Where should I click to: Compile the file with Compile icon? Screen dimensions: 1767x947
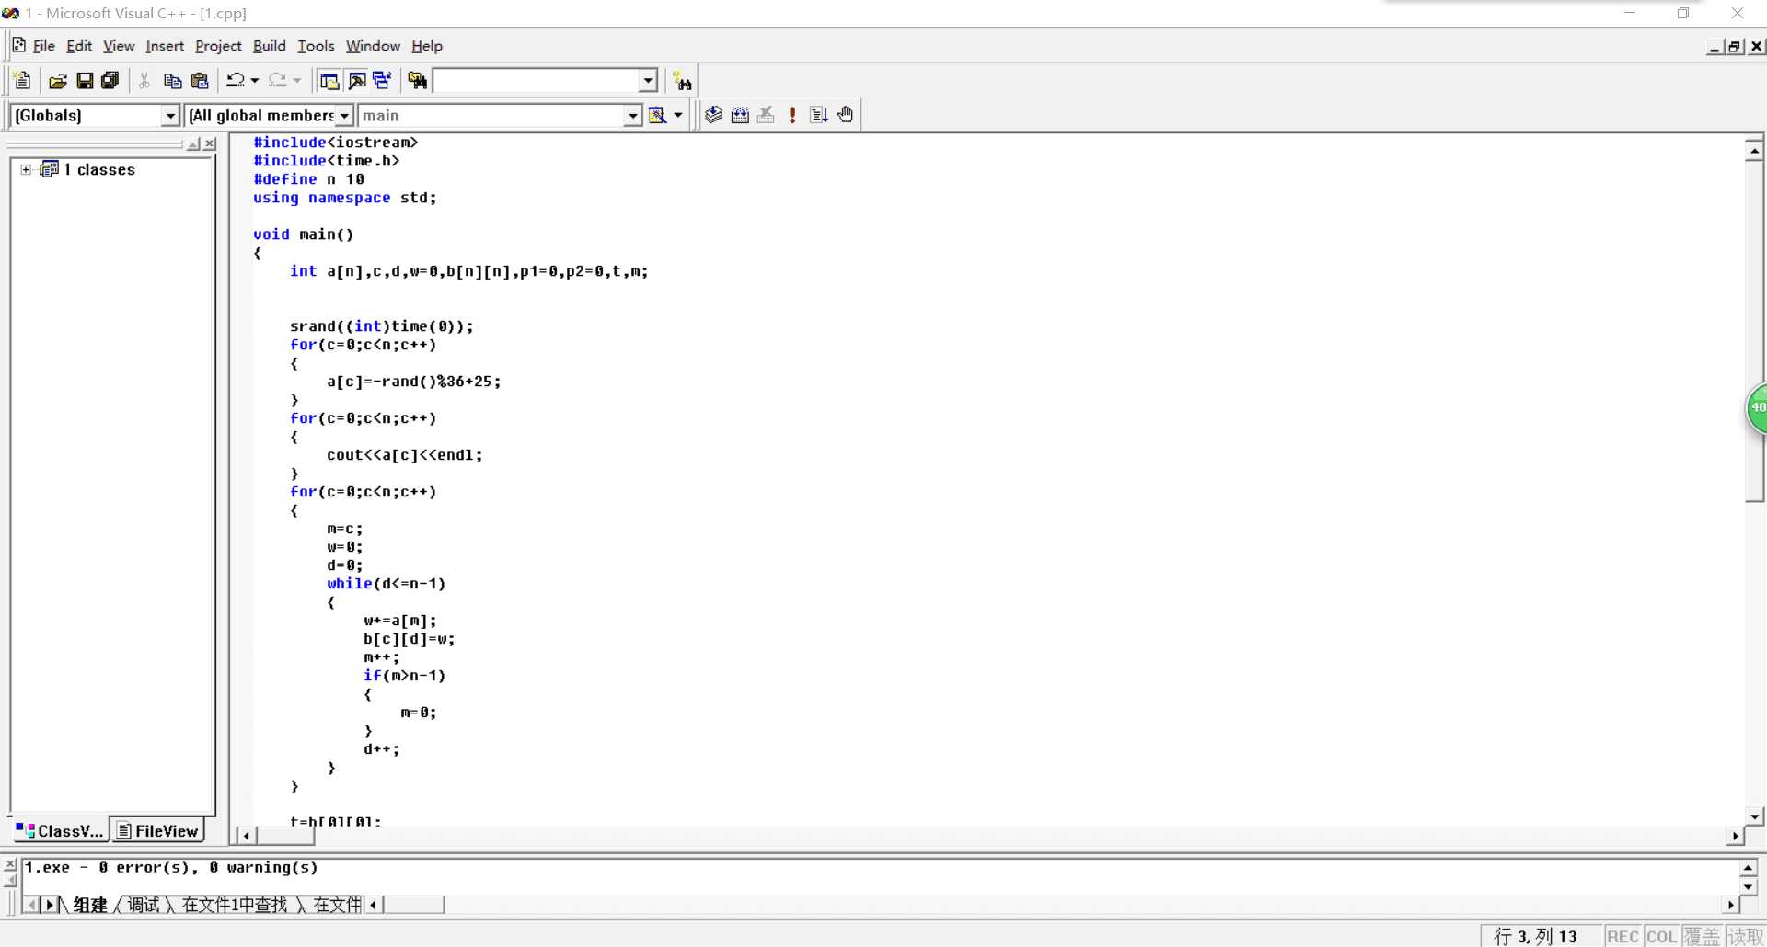[x=713, y=115]
